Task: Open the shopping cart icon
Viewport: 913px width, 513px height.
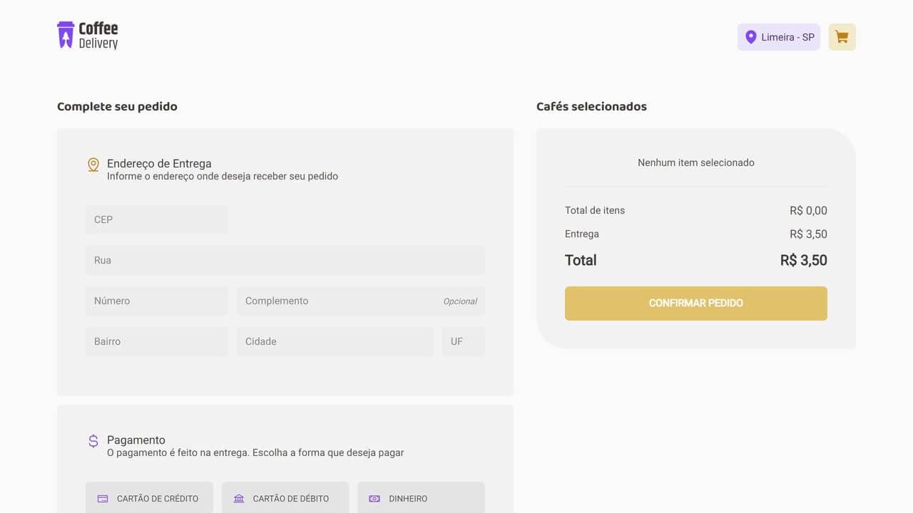Action: pyautogui.click(x=842, y=36)
